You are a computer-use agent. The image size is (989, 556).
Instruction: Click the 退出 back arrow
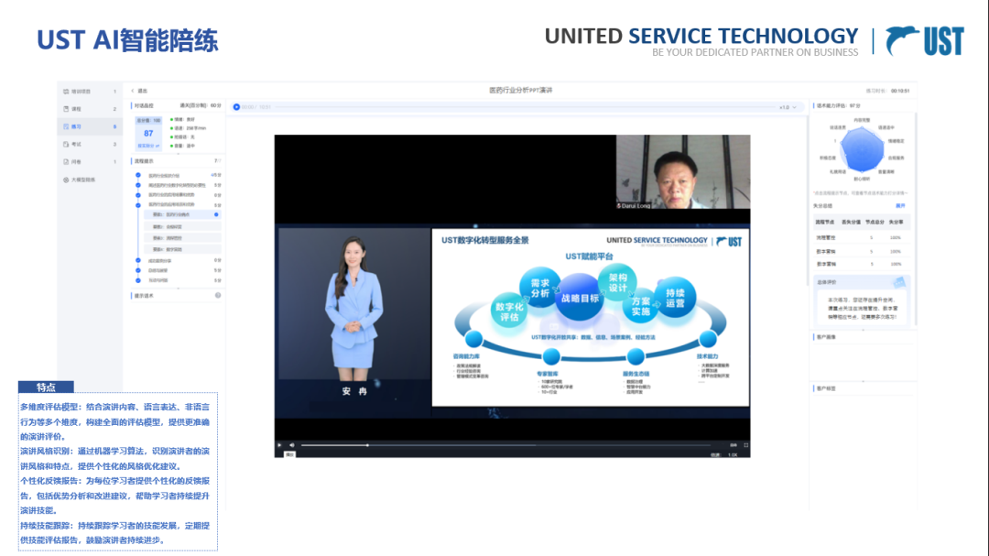tap(133, 91)
